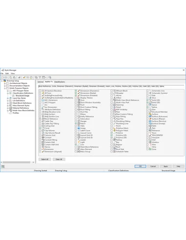Click the Apply button
186x240 pixels.
point(165,166)
